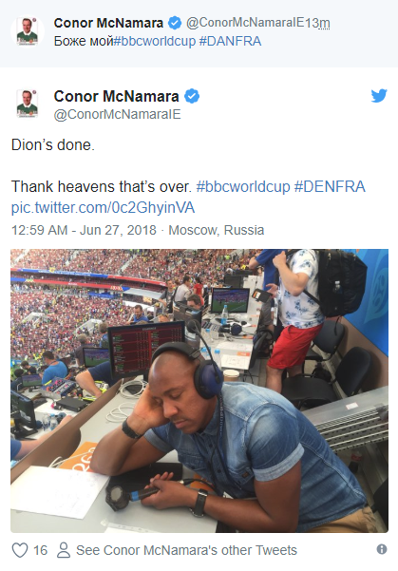Open the #bbcworldcup hashtag in top tweet
The height and width of the screenshot is (571, 398).
coord(155,41)
